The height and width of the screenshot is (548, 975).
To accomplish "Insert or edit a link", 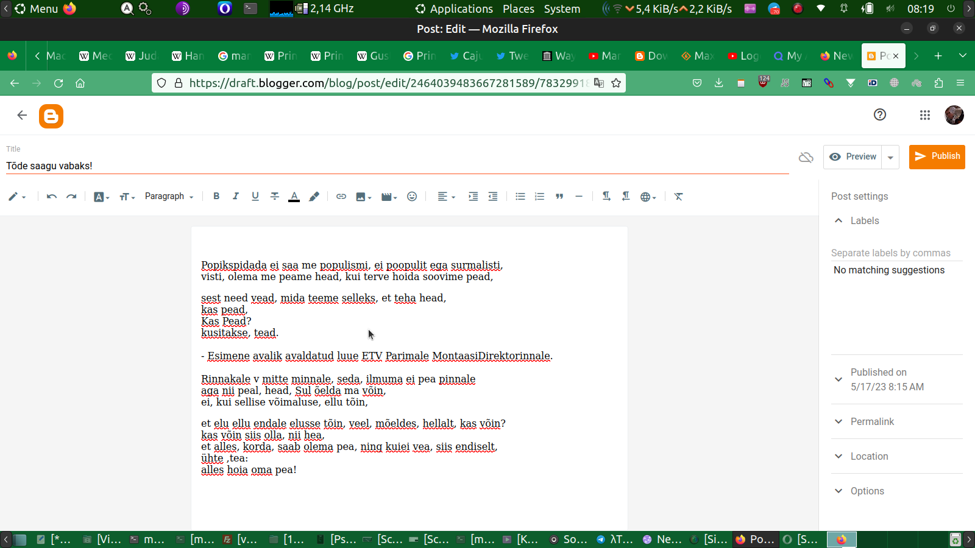I will 341,197.
